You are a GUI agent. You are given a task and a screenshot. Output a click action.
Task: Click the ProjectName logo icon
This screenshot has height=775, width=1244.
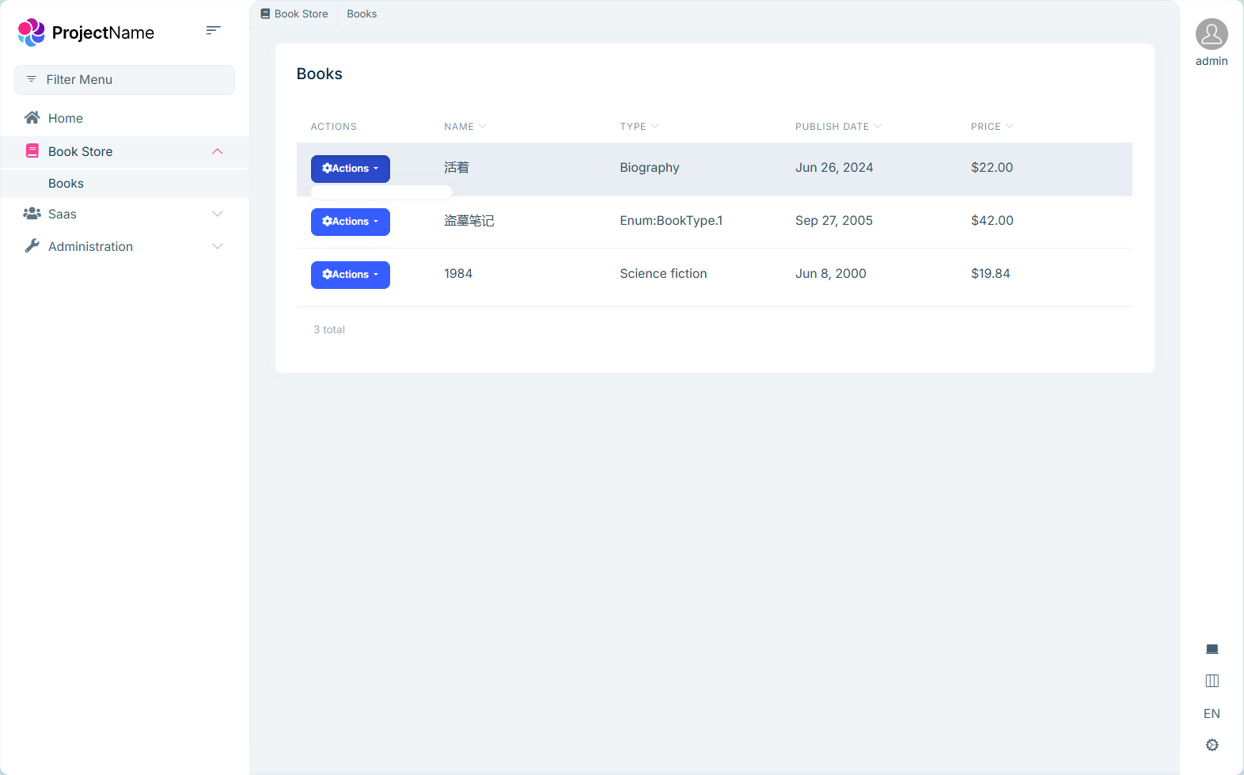32,32
